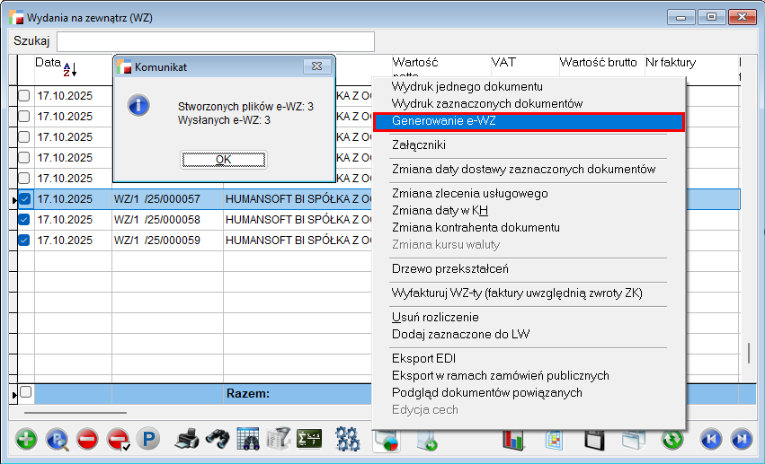Toggle the select-all checkbox in Razem row

[x=25, y=392]
